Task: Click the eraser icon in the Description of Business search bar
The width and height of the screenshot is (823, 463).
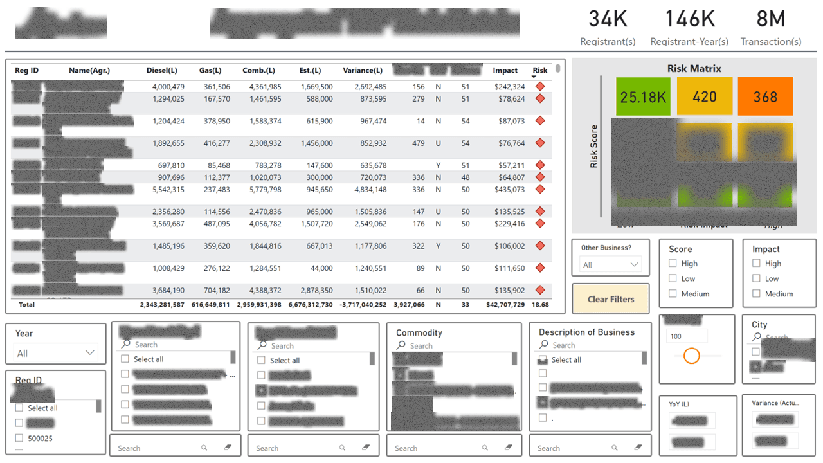Action: [x=638, y=447]
